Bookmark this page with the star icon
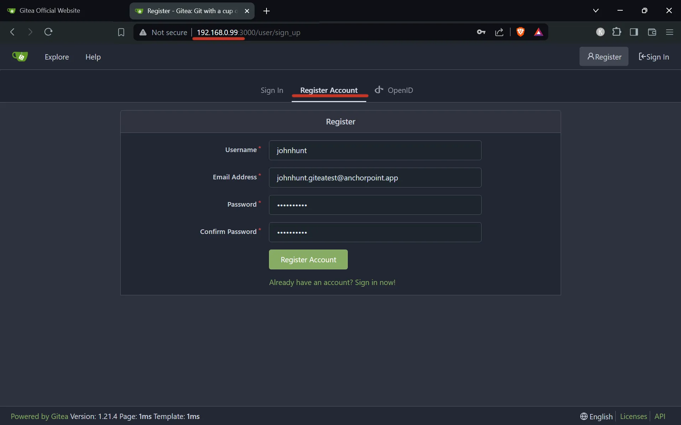This screenshot has width=681, height=425. pos(121,32)
